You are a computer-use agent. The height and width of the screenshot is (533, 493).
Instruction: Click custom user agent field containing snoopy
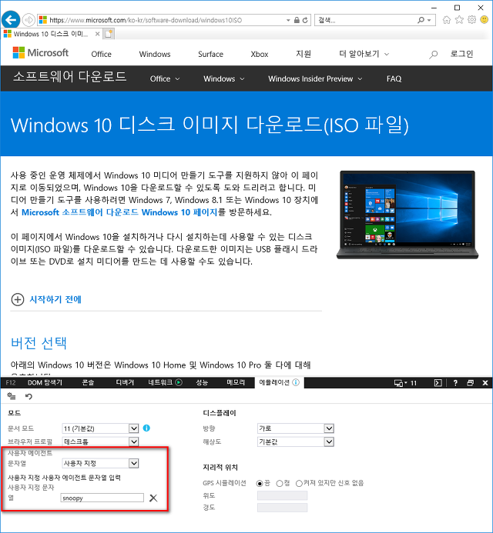[x=102, y=498]
